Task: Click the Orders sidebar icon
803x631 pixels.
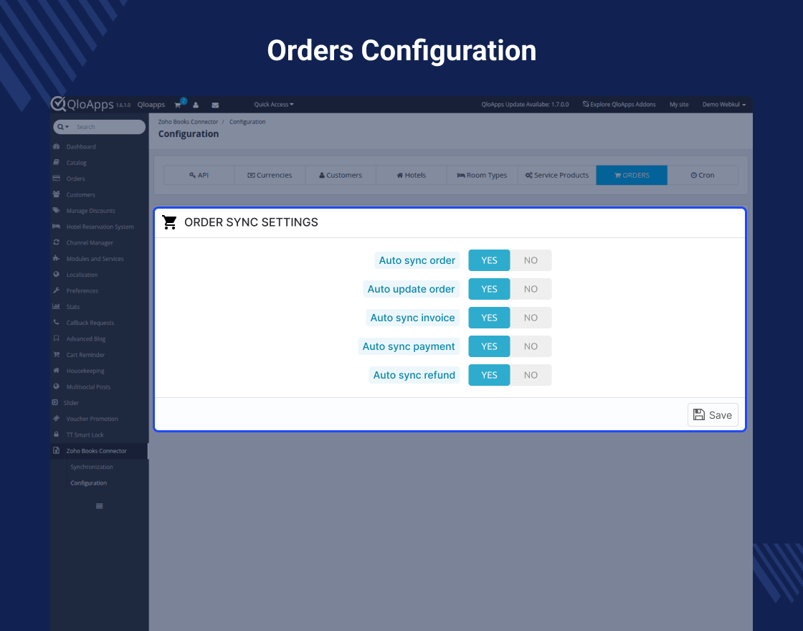Action: (x=57, y=179)
